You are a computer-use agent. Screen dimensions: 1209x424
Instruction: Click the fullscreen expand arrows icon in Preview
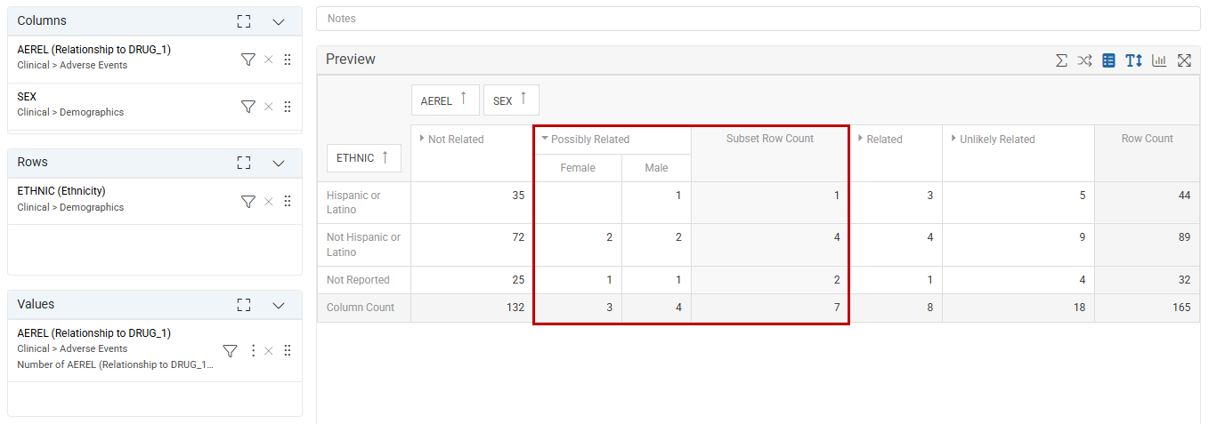1184,60
